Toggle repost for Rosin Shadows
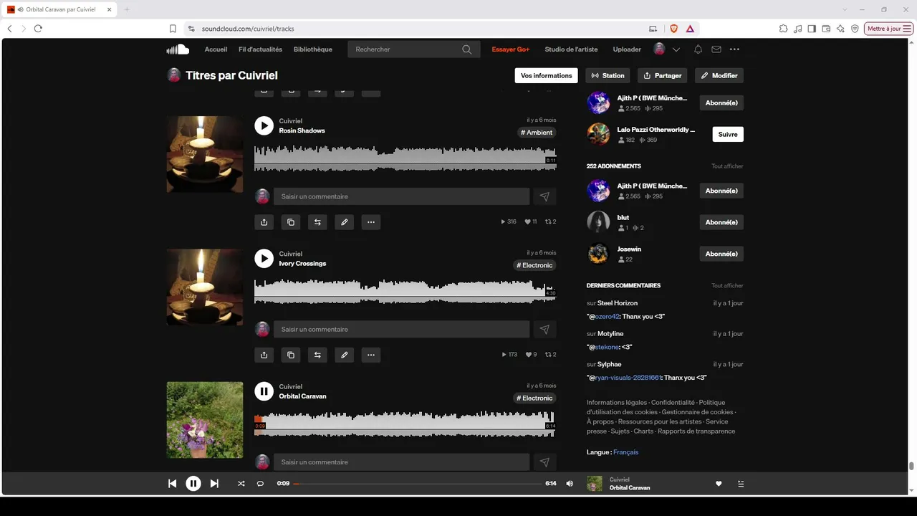The width and height of the screenshot is (917, 516). [x=317, y=222]
